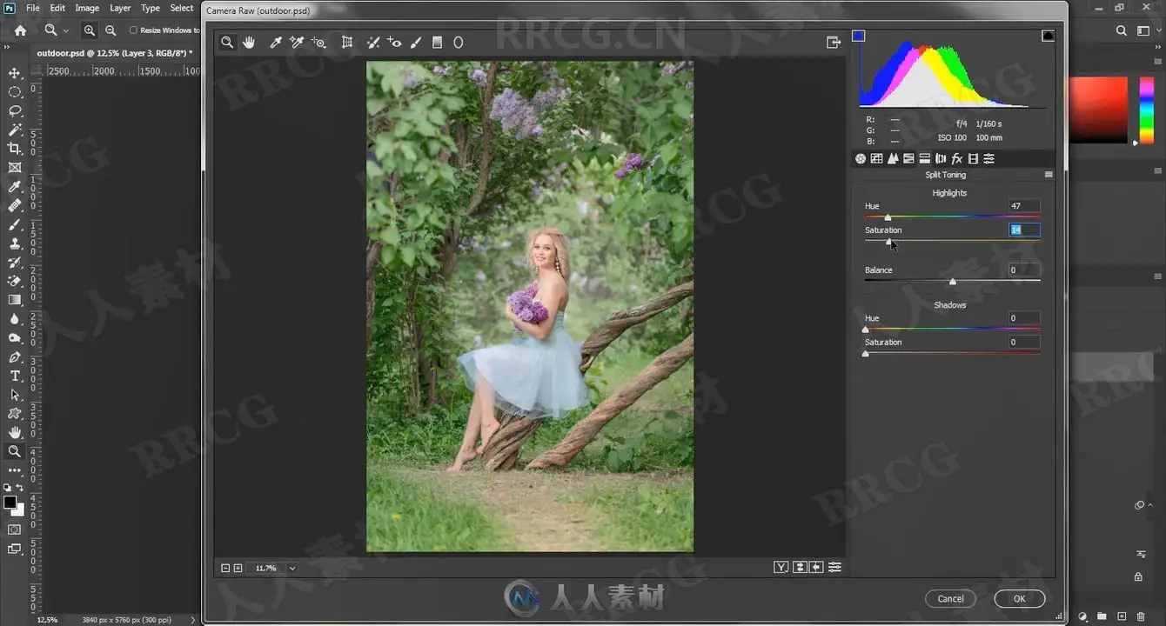Click the Highlights Saturation value field
The image size is (1166, 626).
click(x=1024, y=230)
